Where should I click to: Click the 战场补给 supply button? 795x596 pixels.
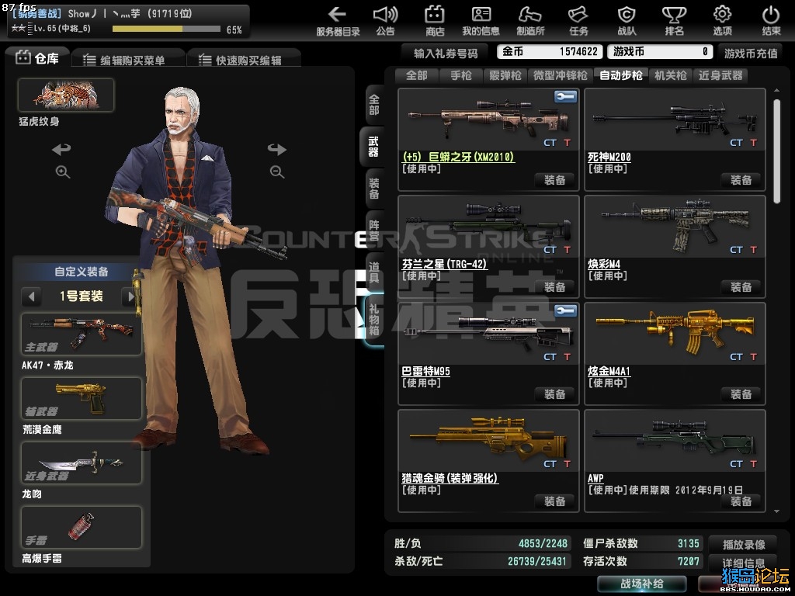tap(642, 584)
